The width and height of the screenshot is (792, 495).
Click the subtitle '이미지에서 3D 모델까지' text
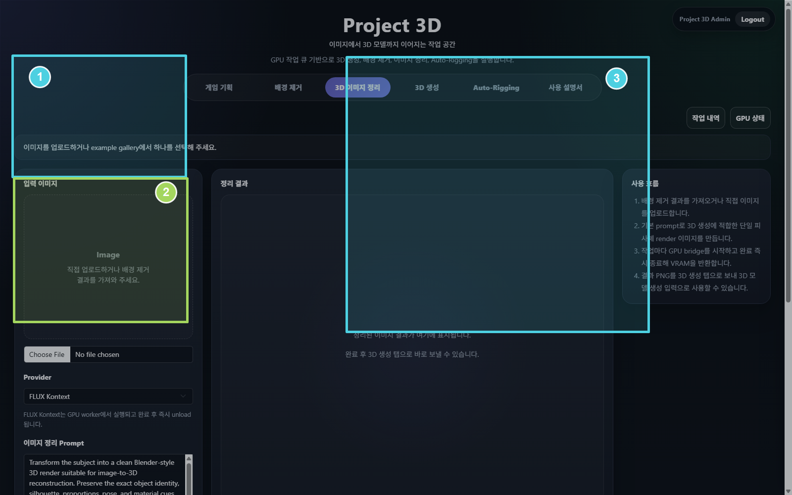pos(392,45)
